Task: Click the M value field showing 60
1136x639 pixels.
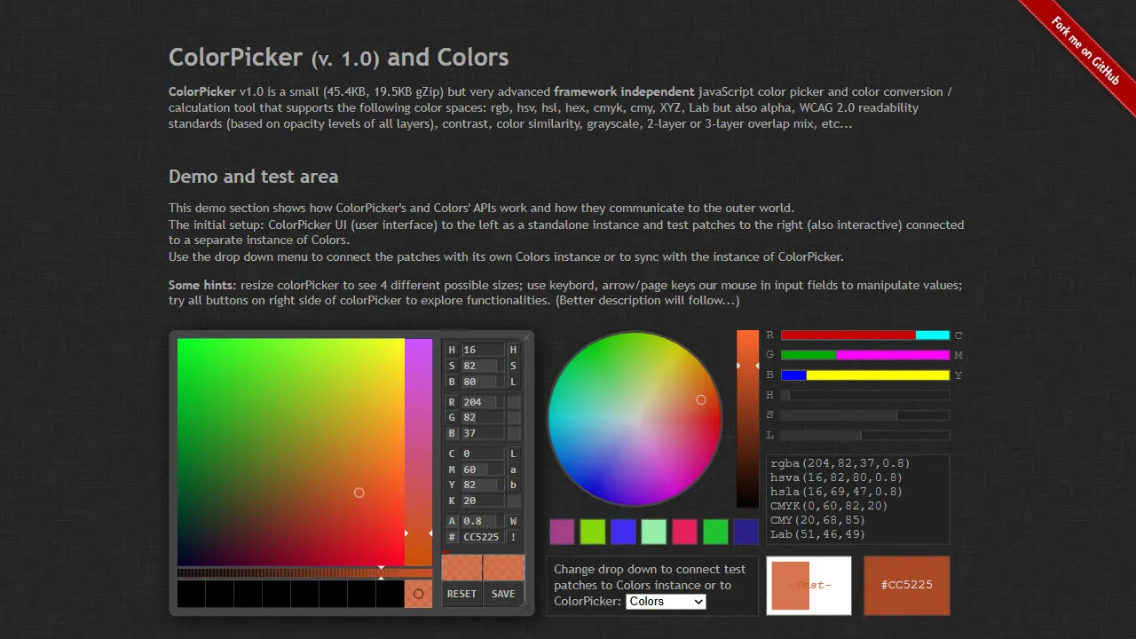Action: coord(483,469)
